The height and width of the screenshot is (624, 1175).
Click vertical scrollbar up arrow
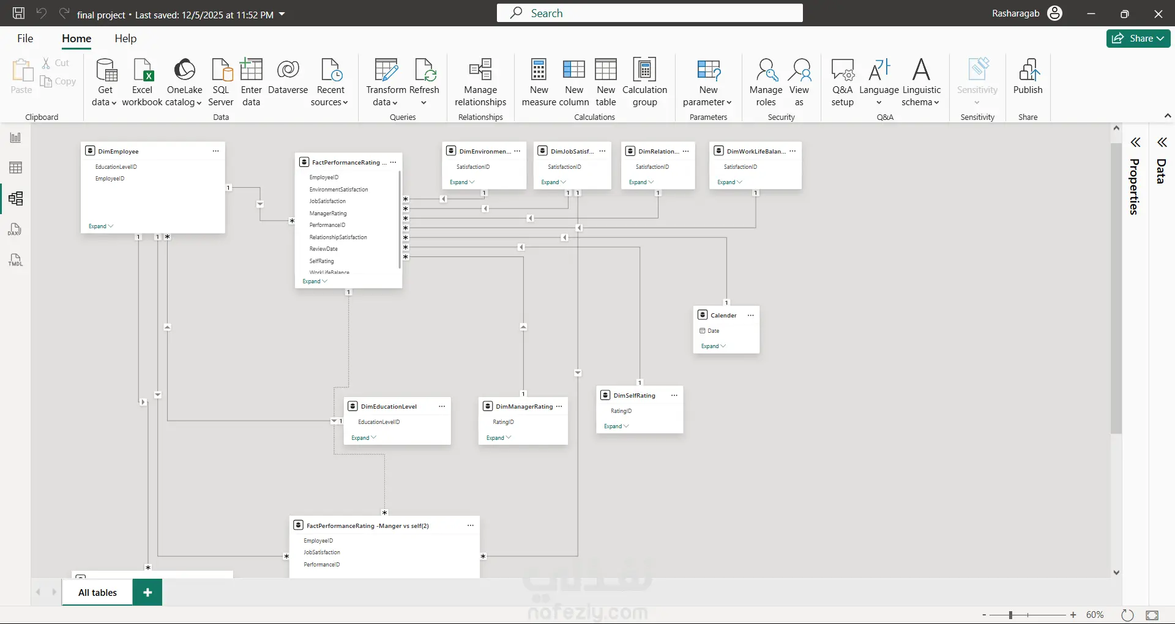coord(1116,128)
